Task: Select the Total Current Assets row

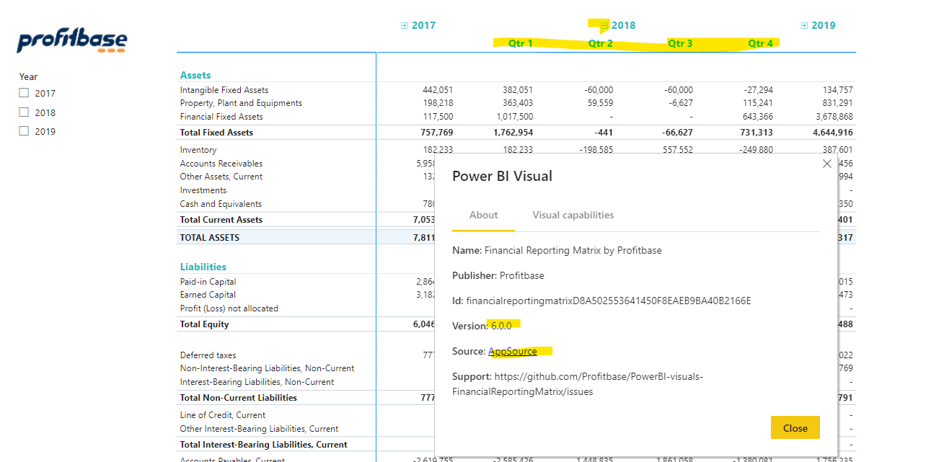Action: click(221, 220)
